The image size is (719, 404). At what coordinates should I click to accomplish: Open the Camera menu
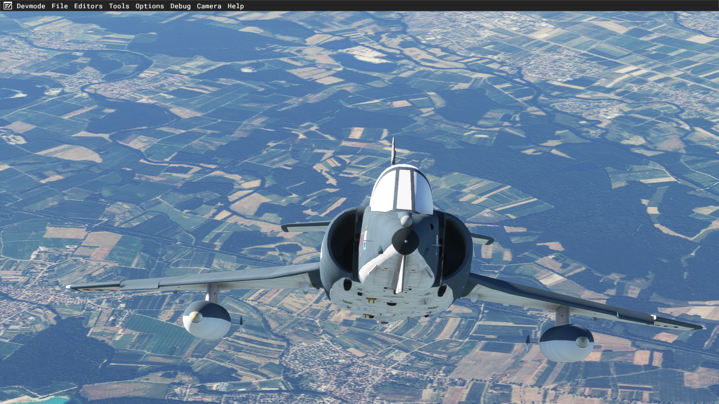(209, 6)
